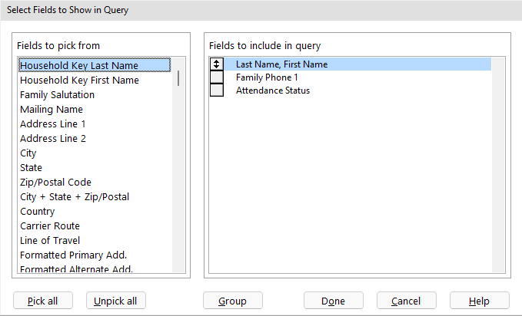Choose the Carrier Route field
This screenshot has height=316, width=522.
(x=50, y=226)
